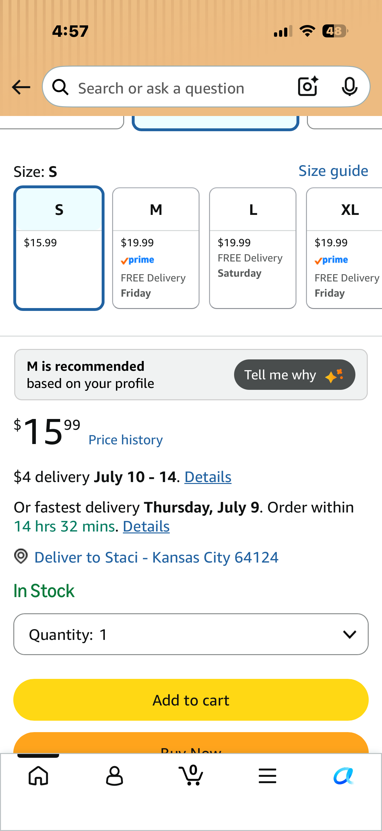The image size is (382, 831).
Task: Open camera lens search icon
Action: pos(308,87)
